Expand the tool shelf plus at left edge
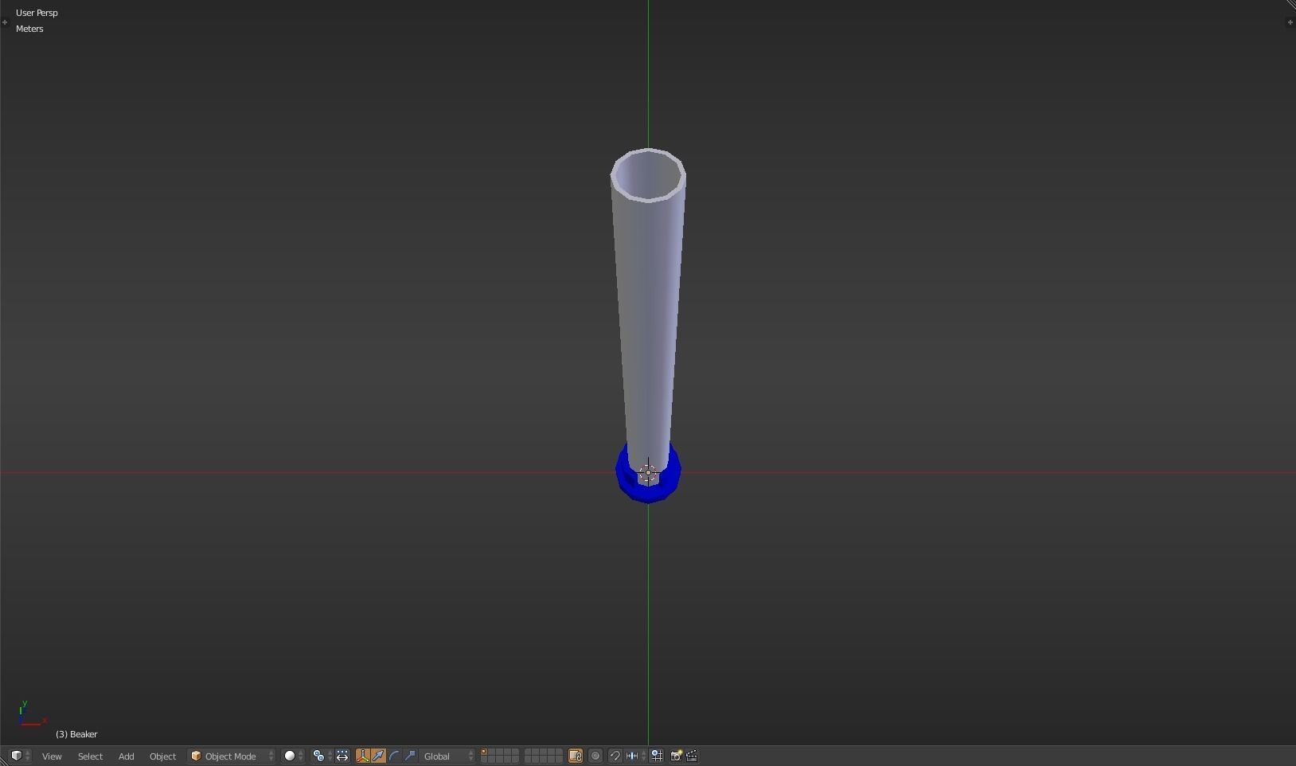This screenshot has width=1296, height=766. [5, 22]
